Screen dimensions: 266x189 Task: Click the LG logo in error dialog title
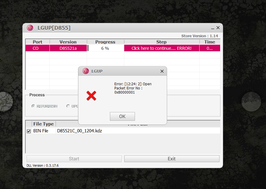(86, 71)
